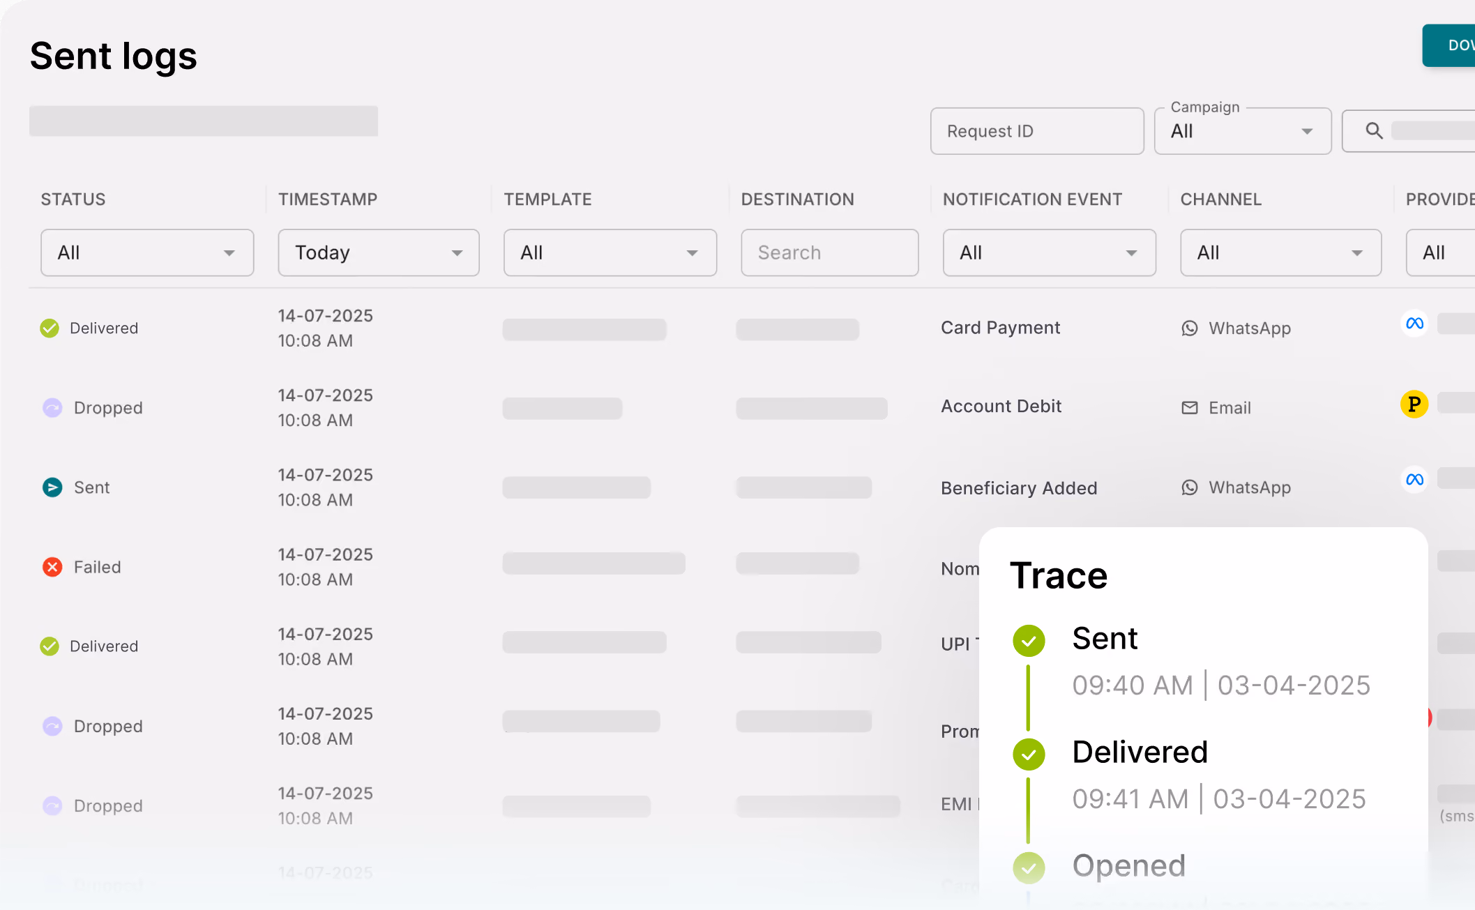1475x910 pixels.
Task: Open the Notification Event filter dropdown
Action: (1049, 252)
